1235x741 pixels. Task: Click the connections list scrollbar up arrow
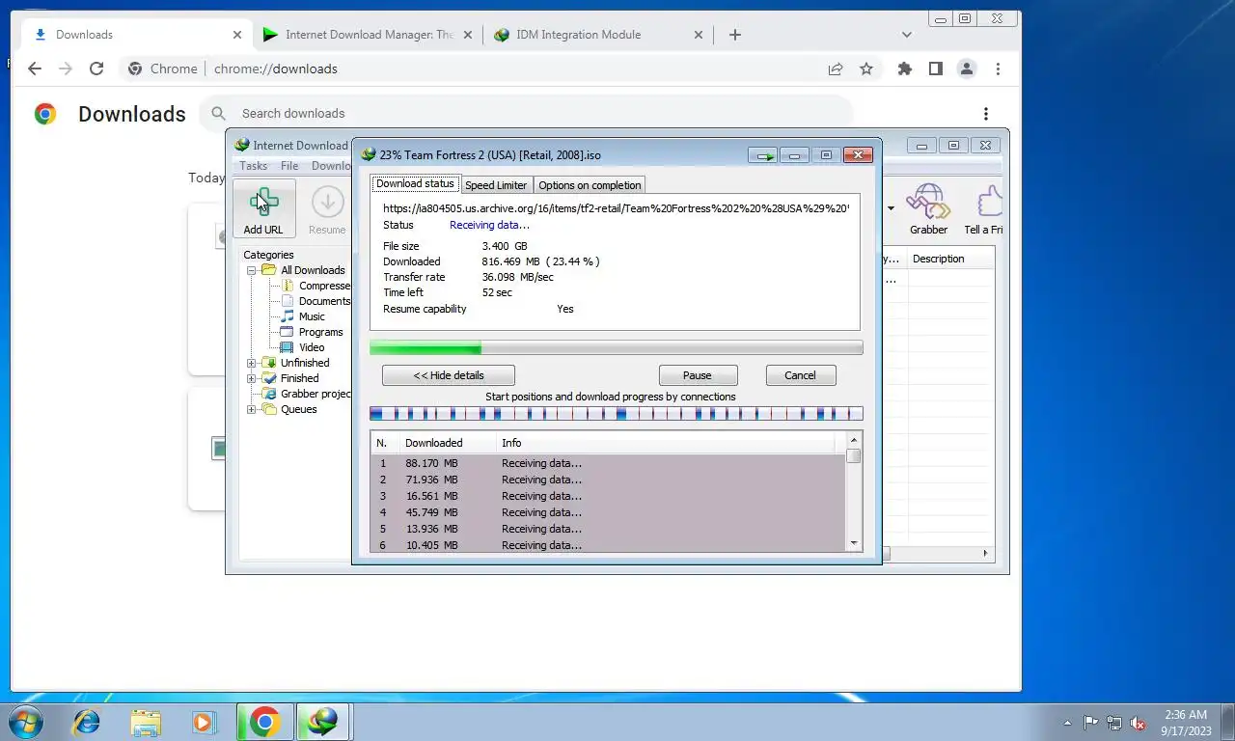tap(854, 440)
